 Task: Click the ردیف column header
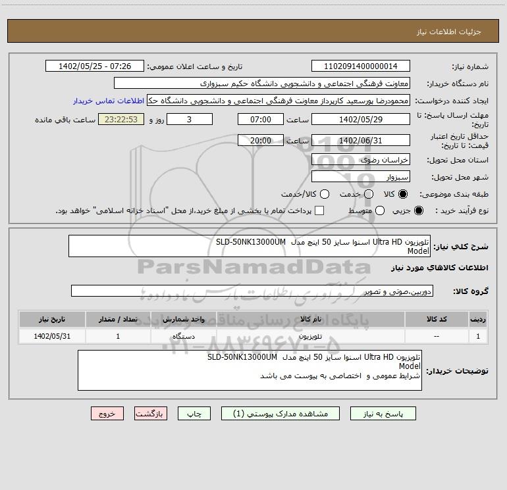[x=478, y=319]
